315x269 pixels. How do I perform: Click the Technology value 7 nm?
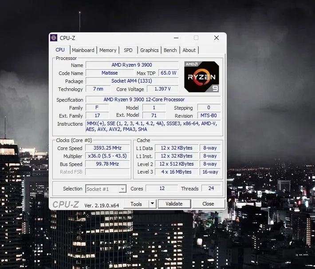click(98, 89)
